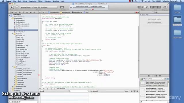
Task: Open the Help menu
Action: 63,1
